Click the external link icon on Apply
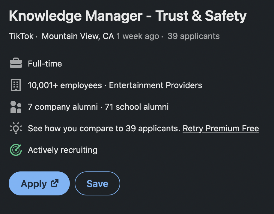274x214 pixels. tap(55, 183)
